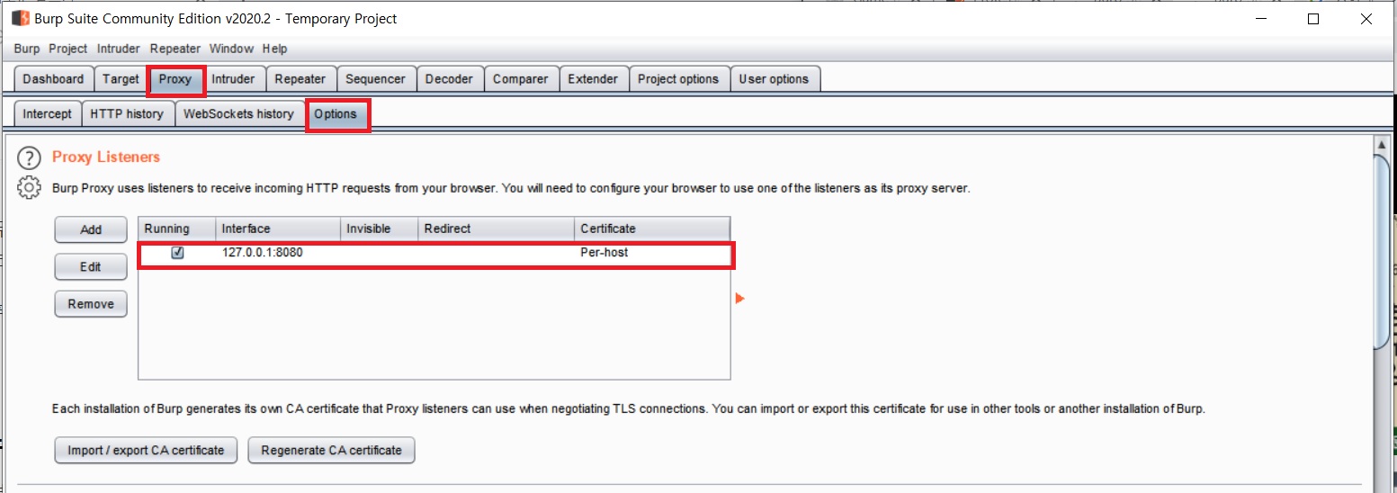Click the Running column header
The height and width of the screenshot is (493, 1397).
tap(177, 229)
